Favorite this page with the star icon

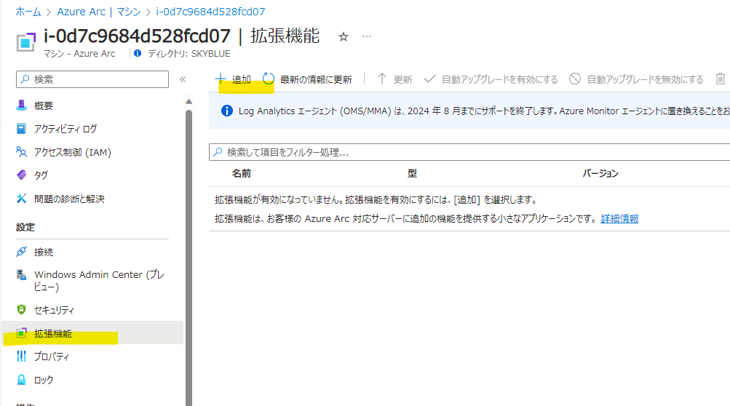(344, 36)
